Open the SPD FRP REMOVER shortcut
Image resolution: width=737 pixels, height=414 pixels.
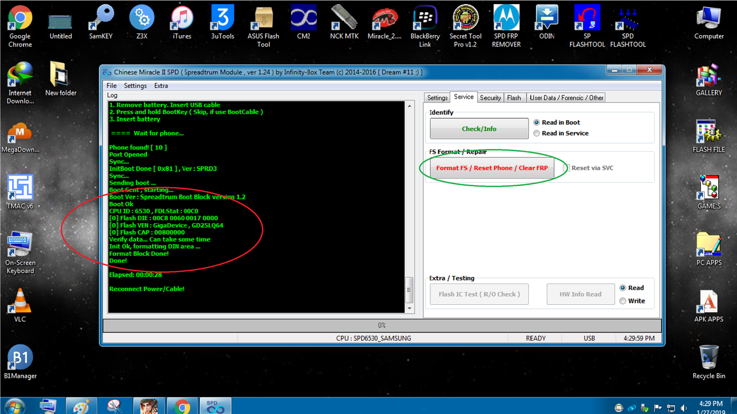tap(507, 26)
